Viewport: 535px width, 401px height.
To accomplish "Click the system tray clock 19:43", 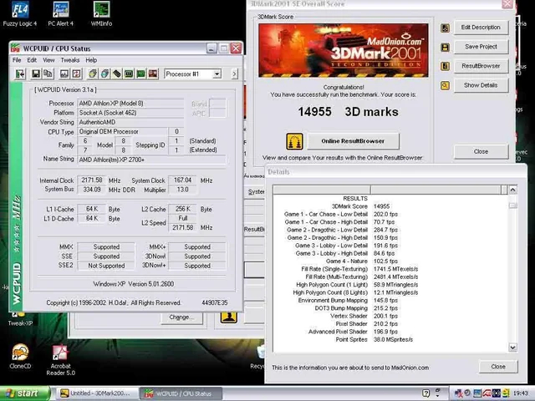I will (520, 393).
